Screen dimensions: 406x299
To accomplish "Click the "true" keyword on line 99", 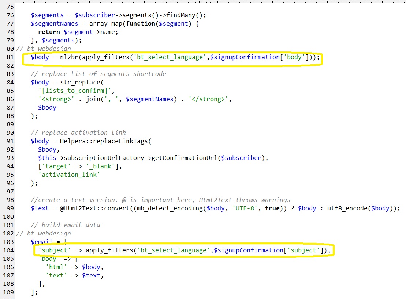I will point(272,208).
